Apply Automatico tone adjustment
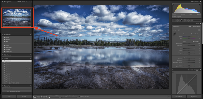The height and width of the screenshot is (99, 203). pyautogui.click(x=196, y=42)
